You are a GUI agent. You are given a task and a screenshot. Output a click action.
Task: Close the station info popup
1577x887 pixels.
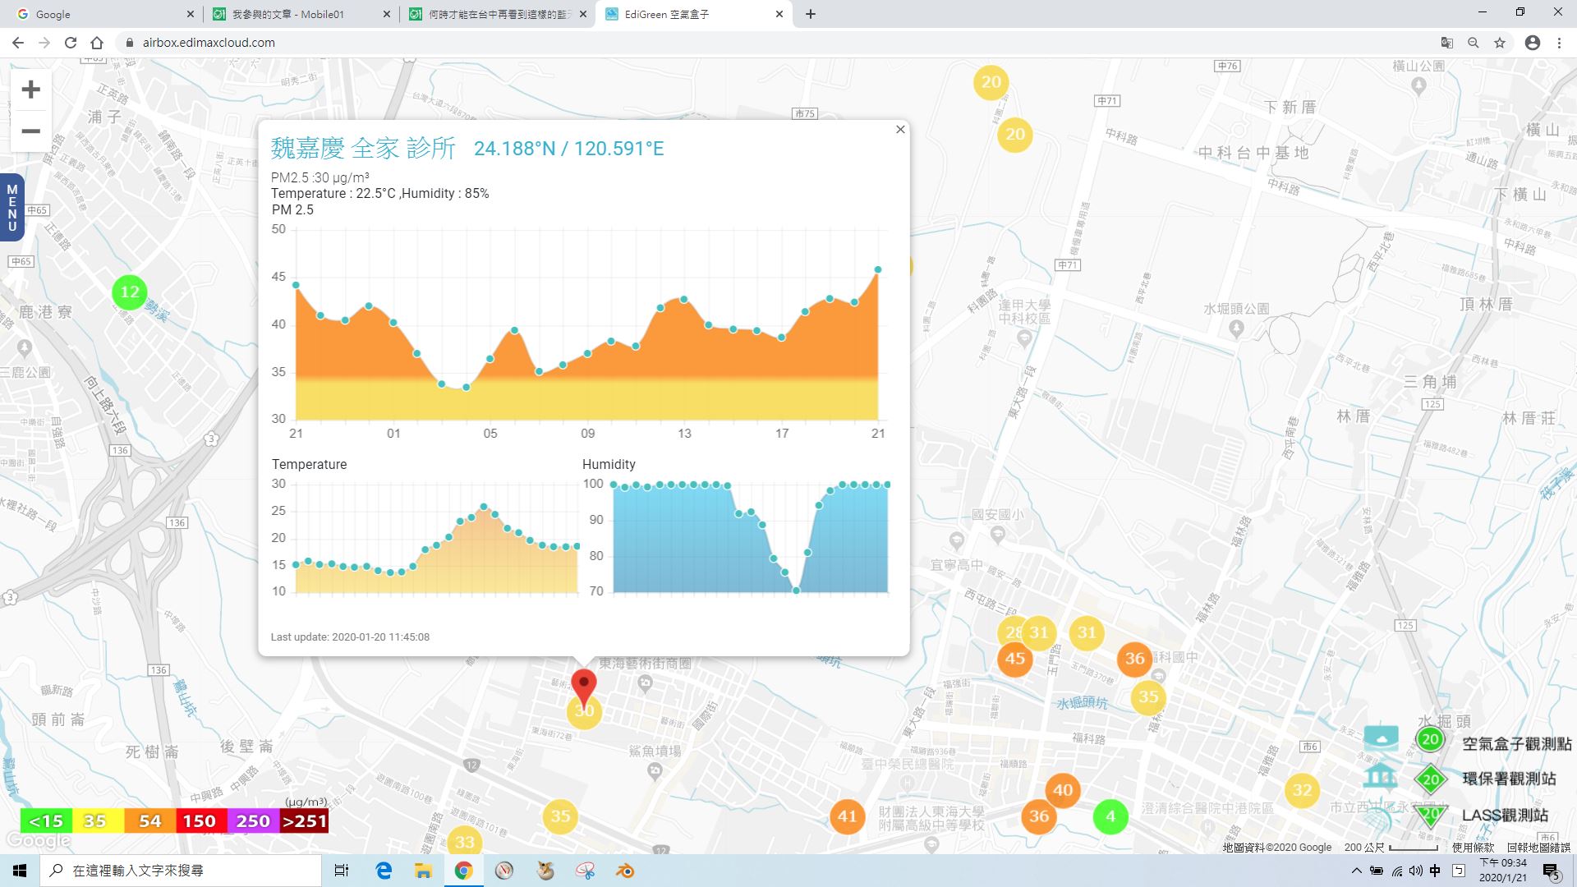900,130
